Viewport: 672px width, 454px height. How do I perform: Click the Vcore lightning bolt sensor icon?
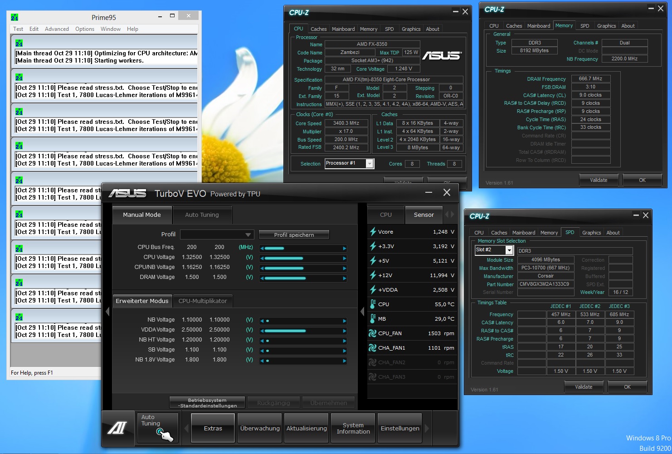click(x=373, y=232)
